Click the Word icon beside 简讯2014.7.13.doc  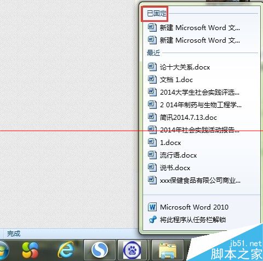click(152, 117)
